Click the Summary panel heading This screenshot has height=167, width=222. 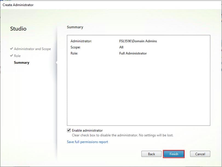[75, 27]
